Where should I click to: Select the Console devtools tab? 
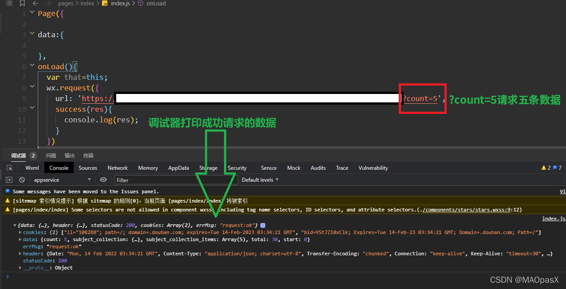[x=59, y=168]
